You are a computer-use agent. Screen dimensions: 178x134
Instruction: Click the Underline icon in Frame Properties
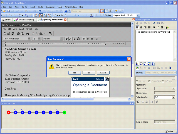click(162, 27)
